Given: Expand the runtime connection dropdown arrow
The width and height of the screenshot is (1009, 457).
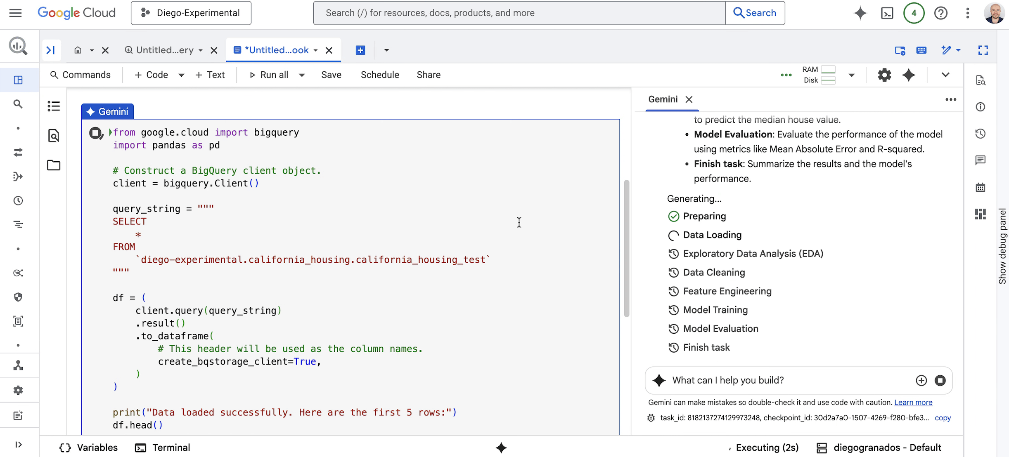Looking at the screenshot, I should [851, 75].
